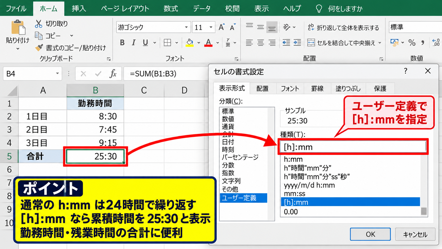Screen dimensions: 442x249
Task: Apply the red font color
Action: 208,43
